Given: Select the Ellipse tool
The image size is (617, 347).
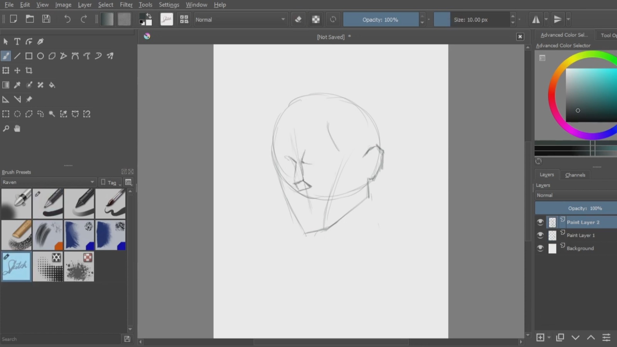Looking at the screenshot, I should pos(40,56).
